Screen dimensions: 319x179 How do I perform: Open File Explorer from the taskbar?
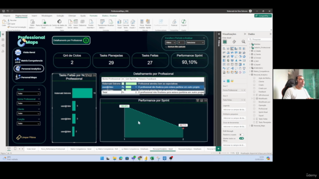(x=115, y=158)
